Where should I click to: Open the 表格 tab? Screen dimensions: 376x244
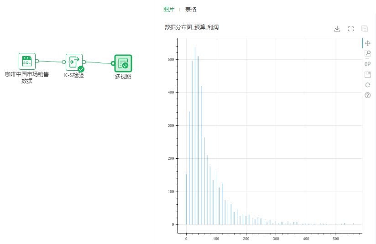(x=191, y=9)
